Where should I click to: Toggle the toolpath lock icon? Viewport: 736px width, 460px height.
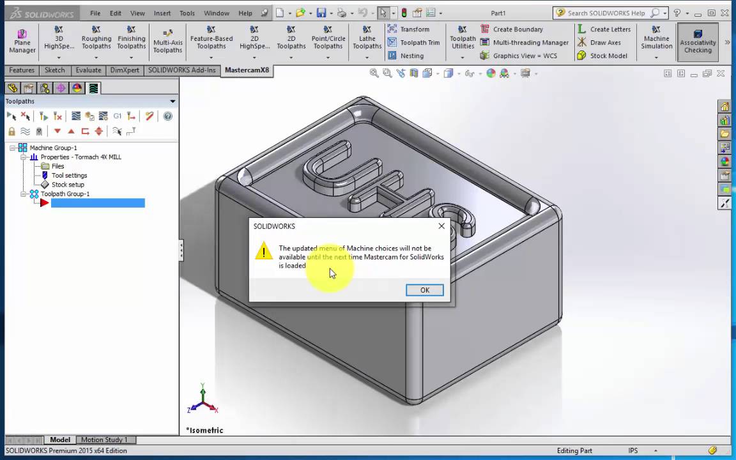[11, 131]
